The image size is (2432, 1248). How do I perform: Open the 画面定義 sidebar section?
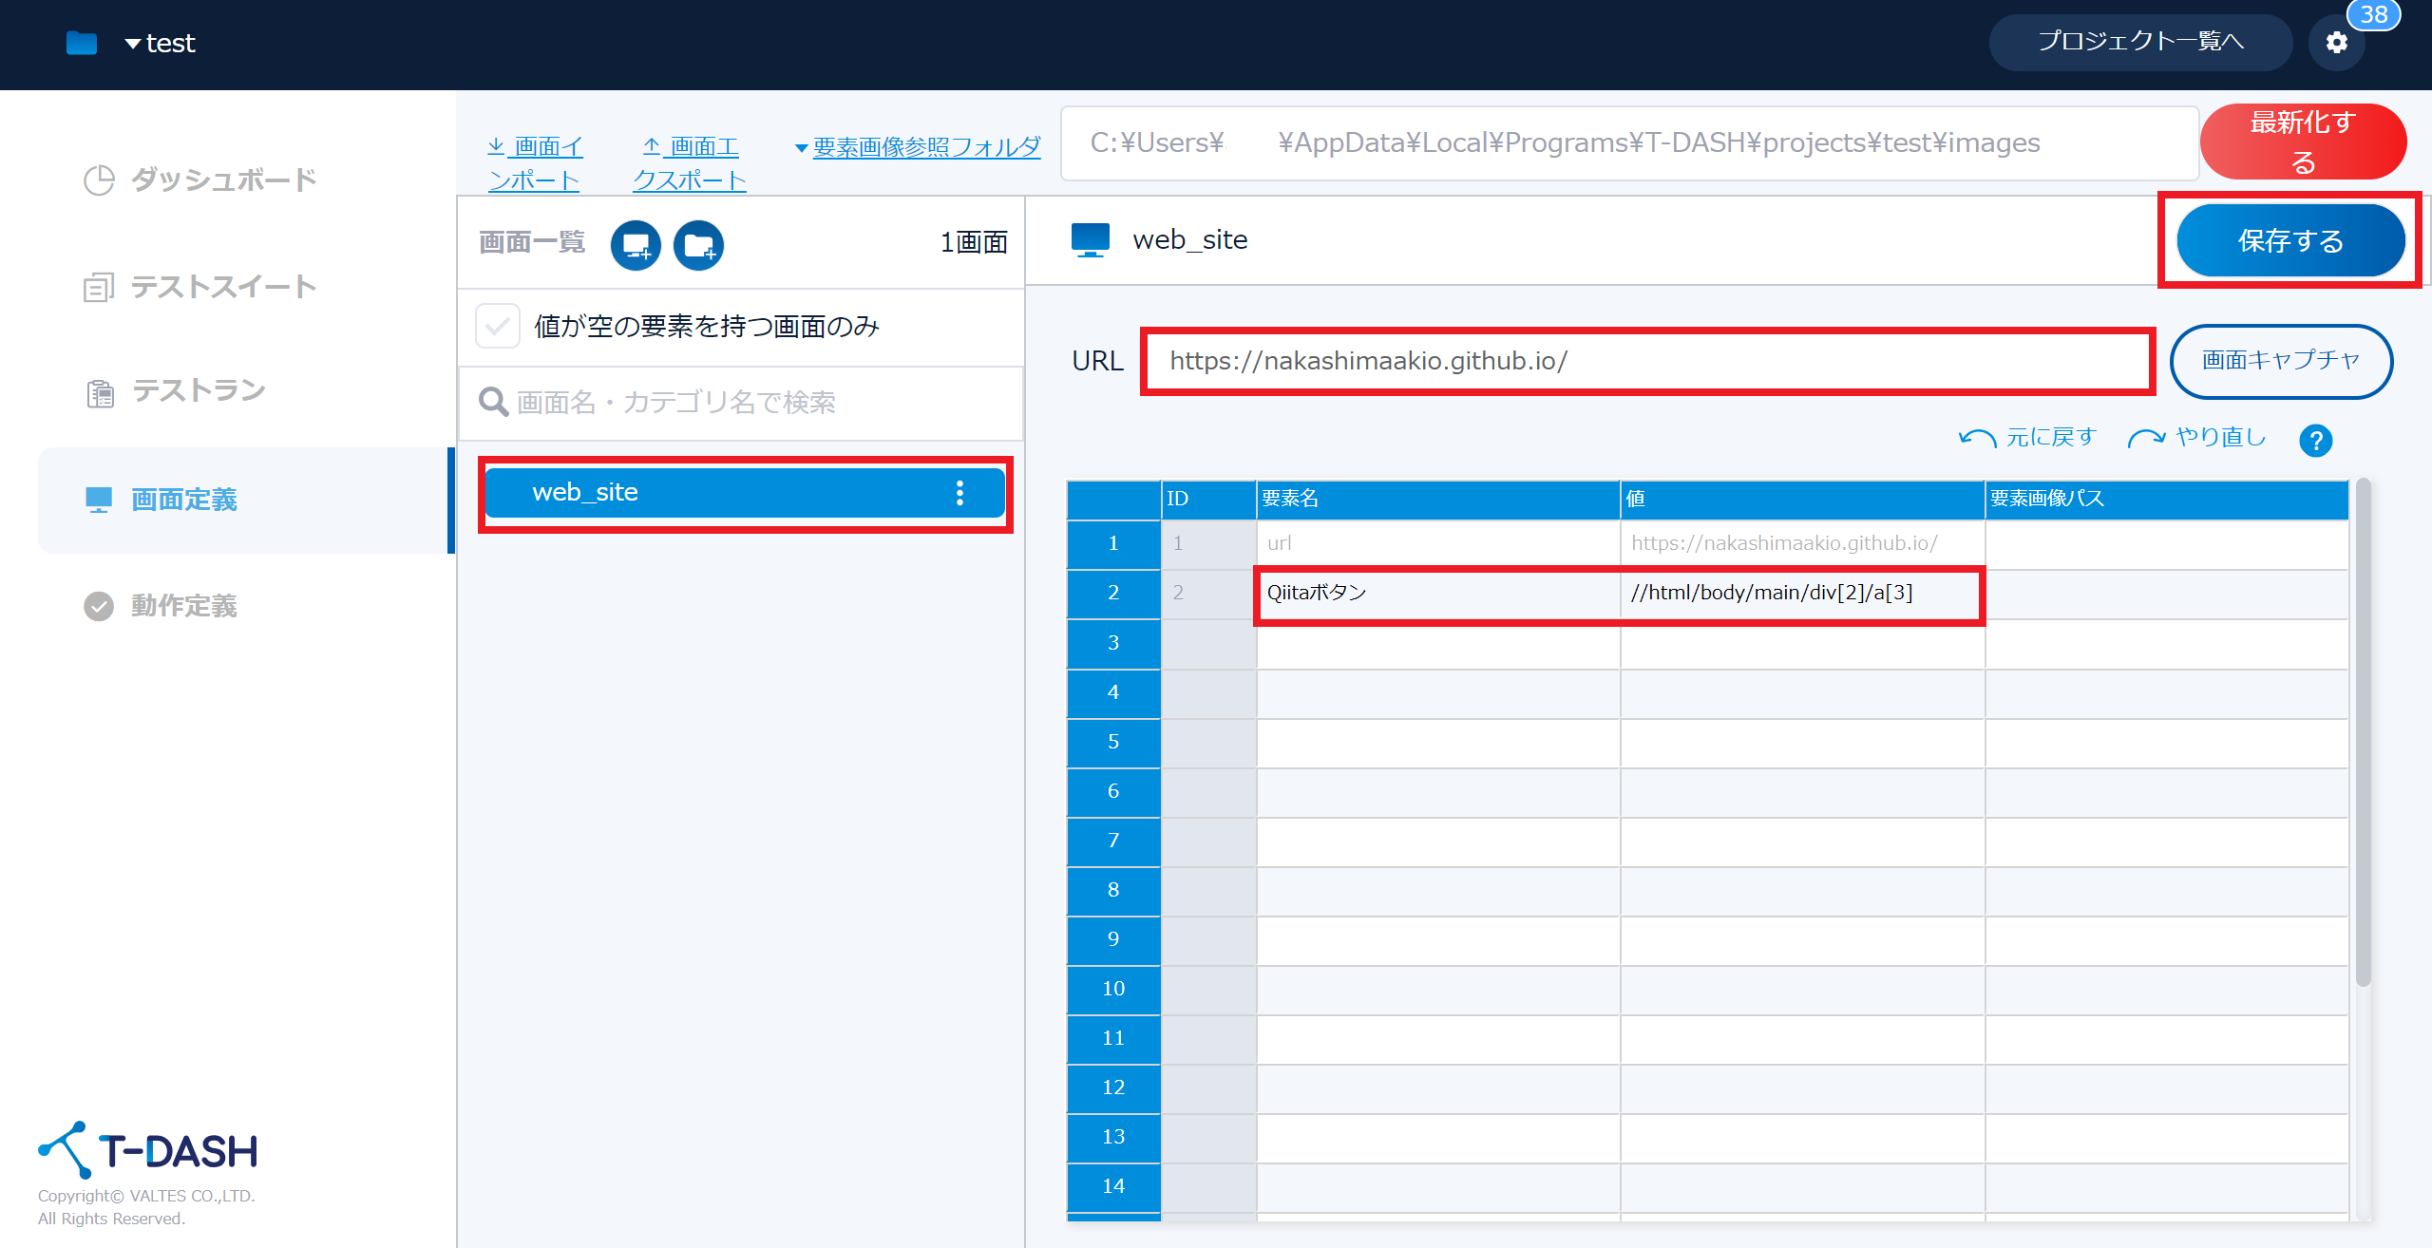pyautogui.click(x=184, y=500)
